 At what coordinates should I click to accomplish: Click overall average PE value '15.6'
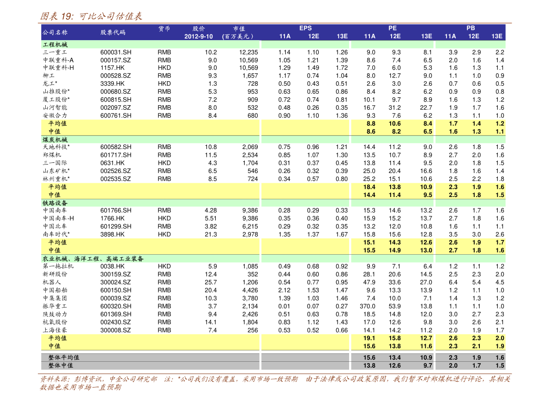pos(369,358)
